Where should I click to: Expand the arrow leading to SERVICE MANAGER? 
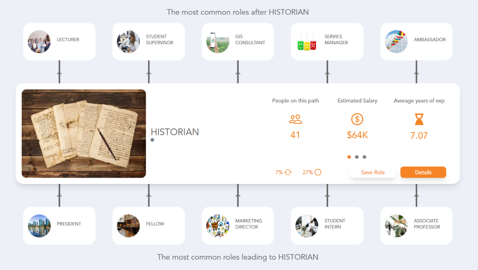pyautogui.click(x=327, y=73)
